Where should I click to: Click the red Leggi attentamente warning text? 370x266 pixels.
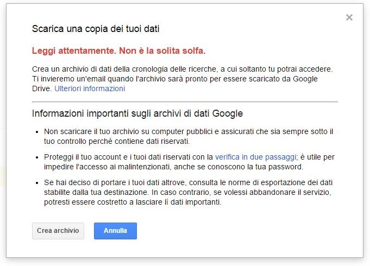coord(118,51)
